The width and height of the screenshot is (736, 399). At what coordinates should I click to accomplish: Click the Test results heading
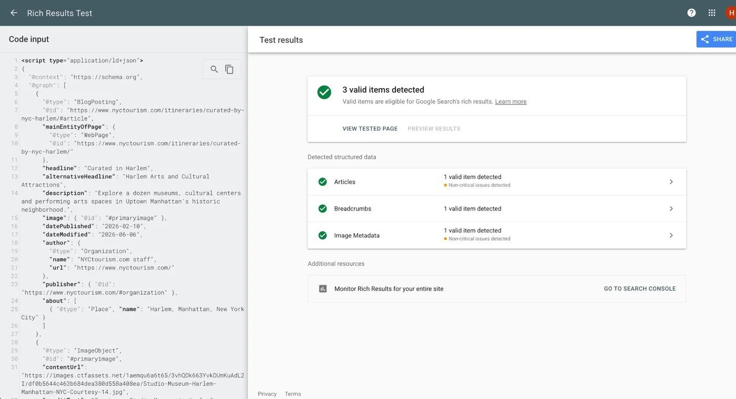pyautogui.click(x=281, y=40)
